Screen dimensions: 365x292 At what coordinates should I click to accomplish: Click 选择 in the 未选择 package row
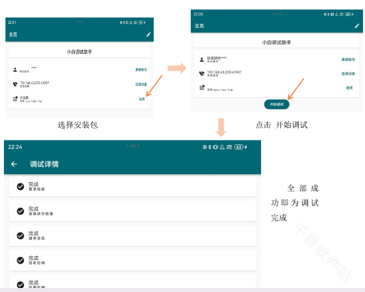pos(142,99)
